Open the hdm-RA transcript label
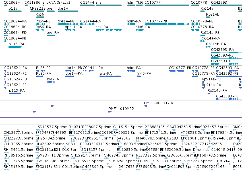 point(134,21)
